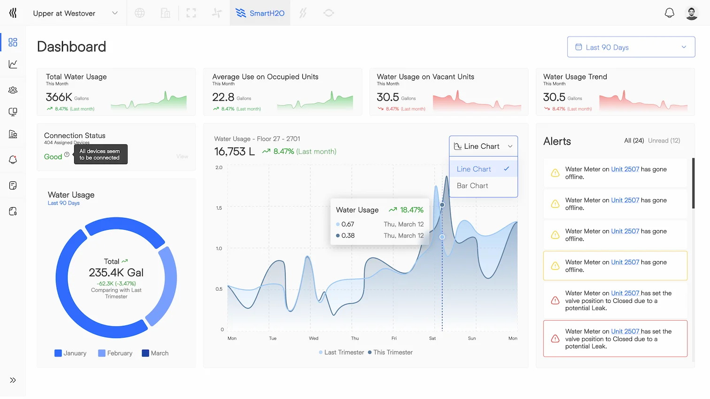Open the Water Usage Trend card

point(615,92)
